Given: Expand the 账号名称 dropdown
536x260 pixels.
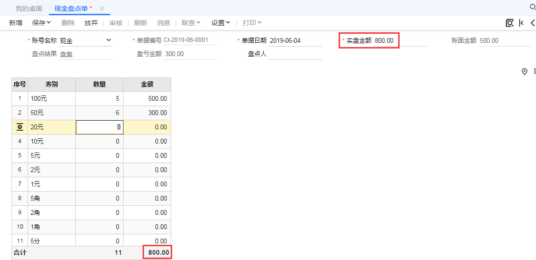Looking at the screenshot, I should coord(109,40).
